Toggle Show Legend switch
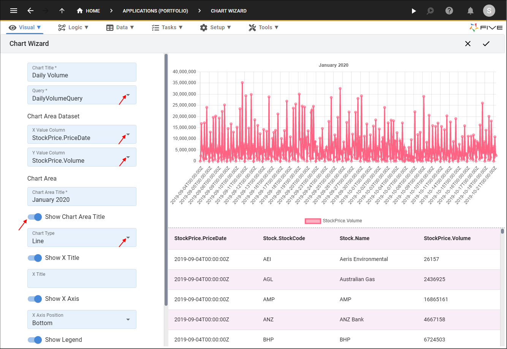The width and height of the screenshot is (507, 349). pos(35,340)
